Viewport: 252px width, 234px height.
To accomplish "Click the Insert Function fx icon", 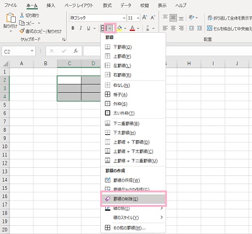I will pyautogui.click(x=76, y=51).
